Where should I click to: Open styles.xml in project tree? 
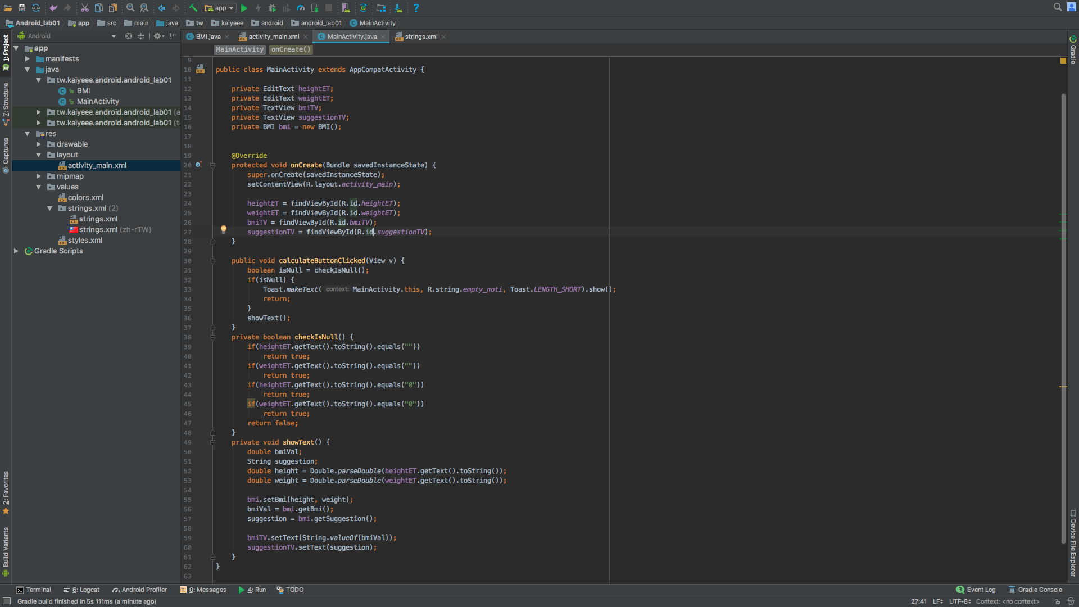point(85,241)
